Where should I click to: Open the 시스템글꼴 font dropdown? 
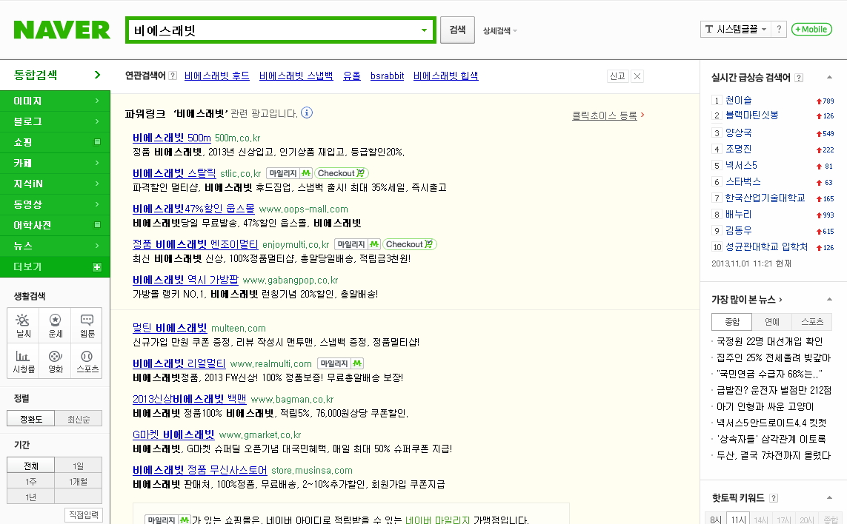click(736, 29)
